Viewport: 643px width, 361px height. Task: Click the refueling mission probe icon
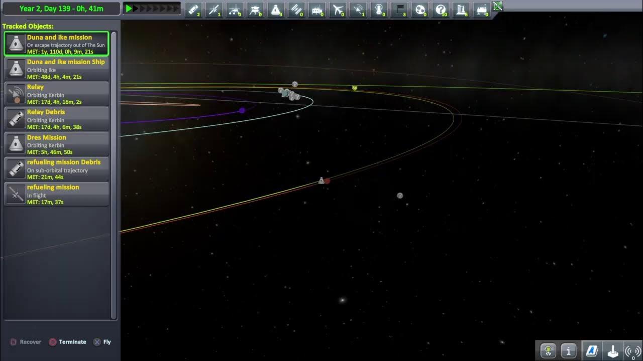click(x=16, y=194)
